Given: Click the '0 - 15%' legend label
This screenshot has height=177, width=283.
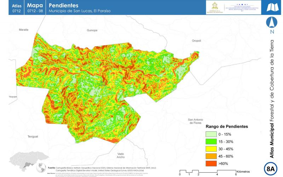Looking at the screenshot, I should (x=225, y=135).
